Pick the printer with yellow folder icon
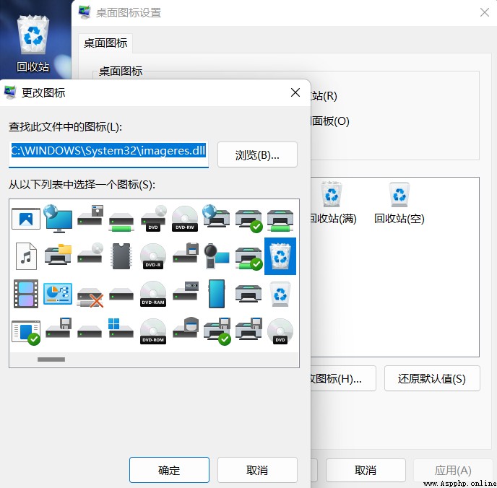Image resolution: width=497 pixels, height=488 pixels. pos(58,254)
